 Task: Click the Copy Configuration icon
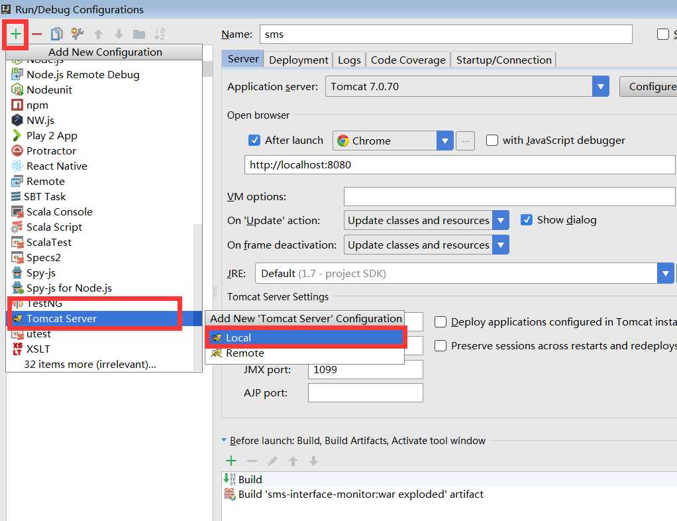click(x=56, y=34)
